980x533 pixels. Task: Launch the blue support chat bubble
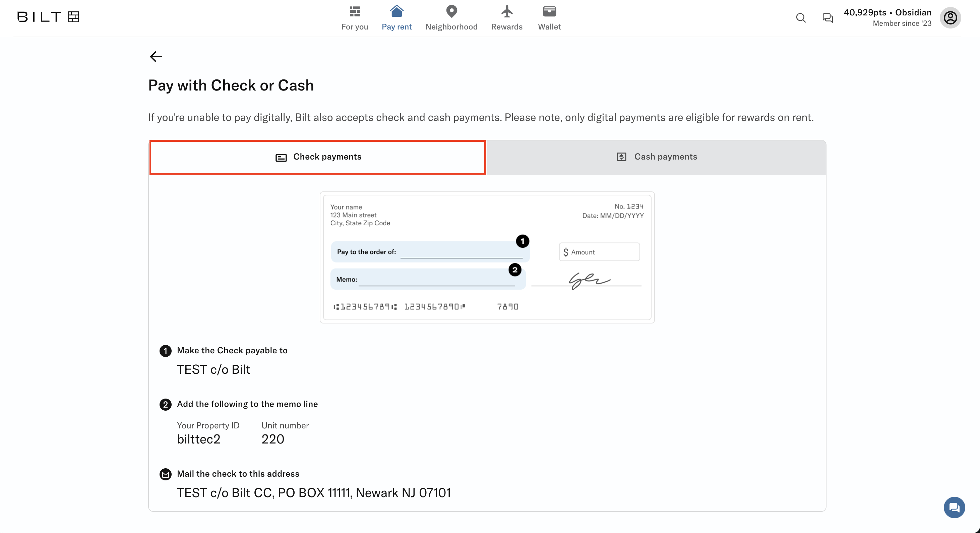tap(954, 508)
